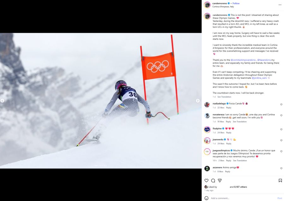Like the post with the heart icon
Viewport: 284px width, 201px height.
pos(206,180)
